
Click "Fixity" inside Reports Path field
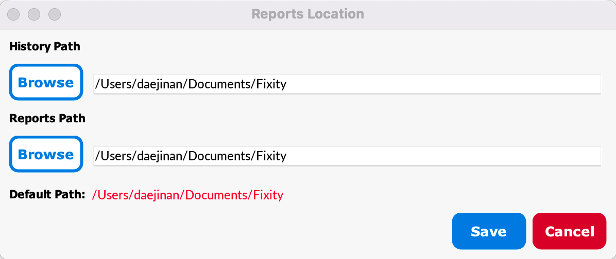click(271, 156)
